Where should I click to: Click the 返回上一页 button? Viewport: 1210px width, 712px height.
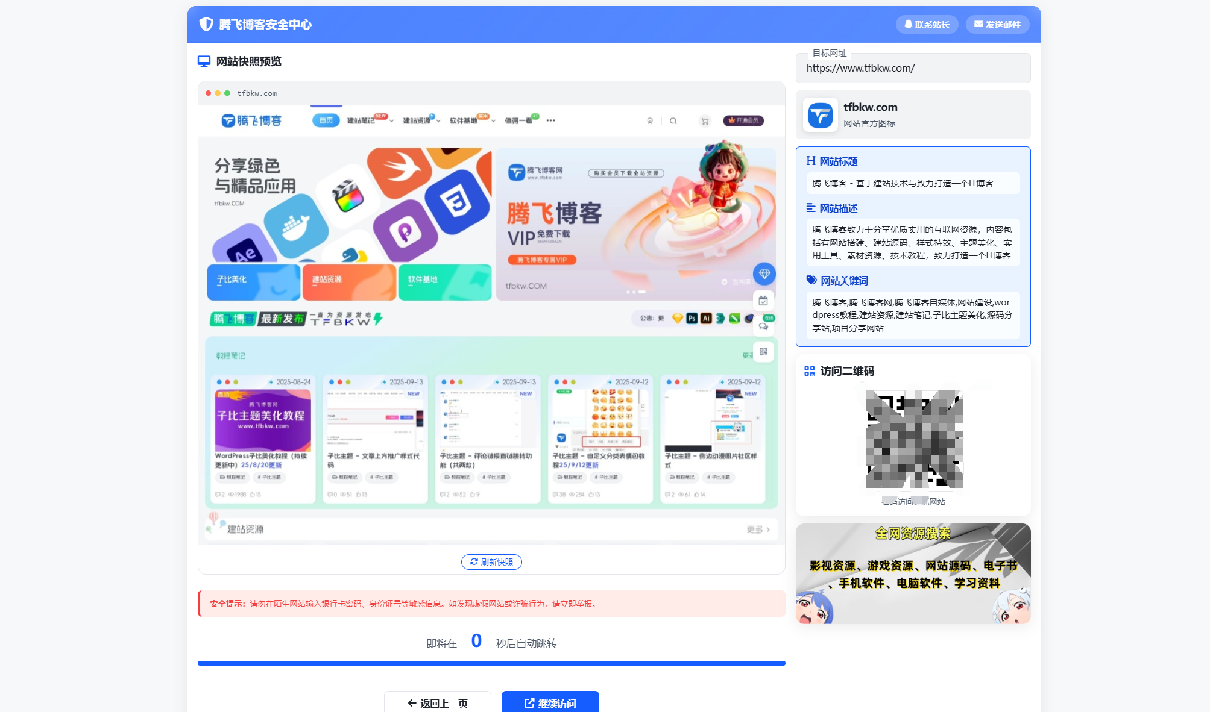tap(438, 702)
